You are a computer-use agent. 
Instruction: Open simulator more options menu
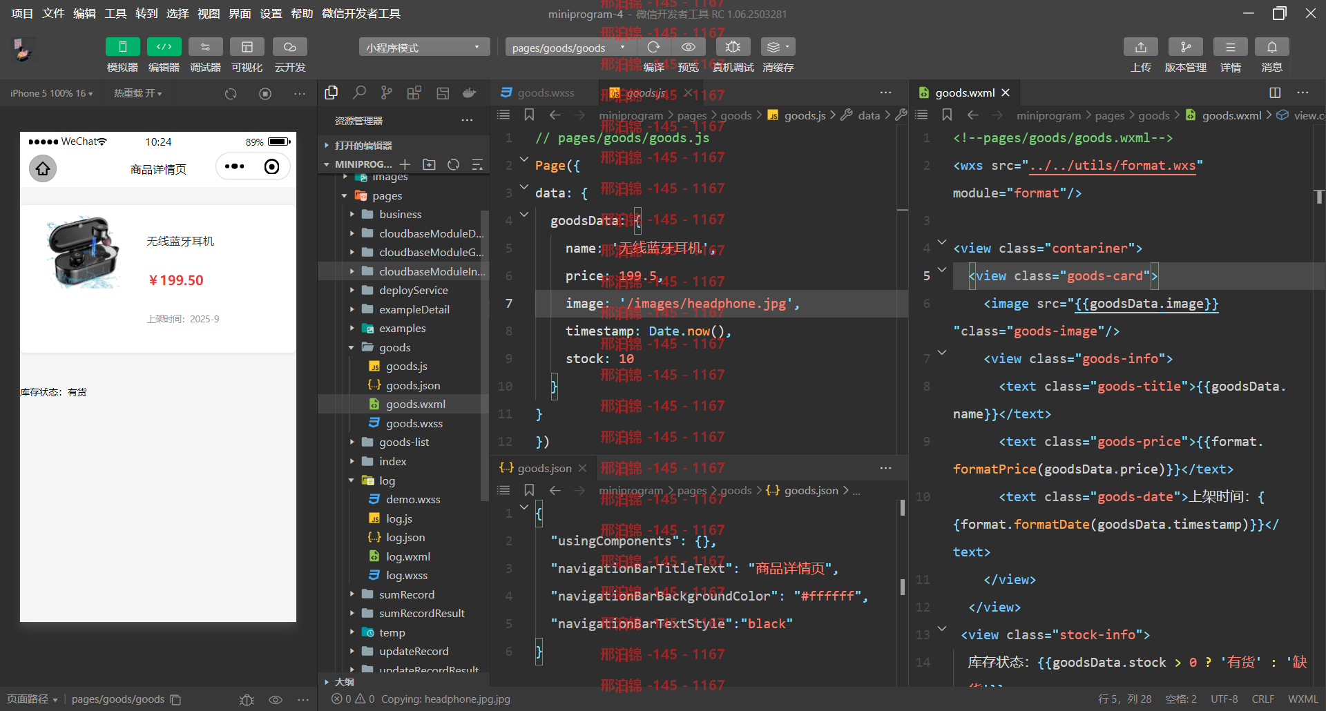pos(300,93)
